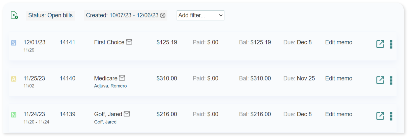This screenshot has width=409, height=138.
Task: Open bill 14139 in new window icon
Action: [380, 116]
